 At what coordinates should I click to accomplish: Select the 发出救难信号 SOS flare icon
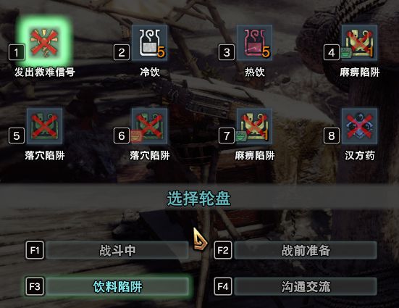click(44, 43)
